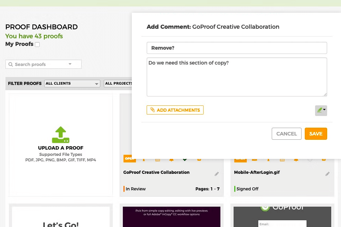Click the Signed Off status label
This screenshot has width=341, height=227.
tap(247, 189)
